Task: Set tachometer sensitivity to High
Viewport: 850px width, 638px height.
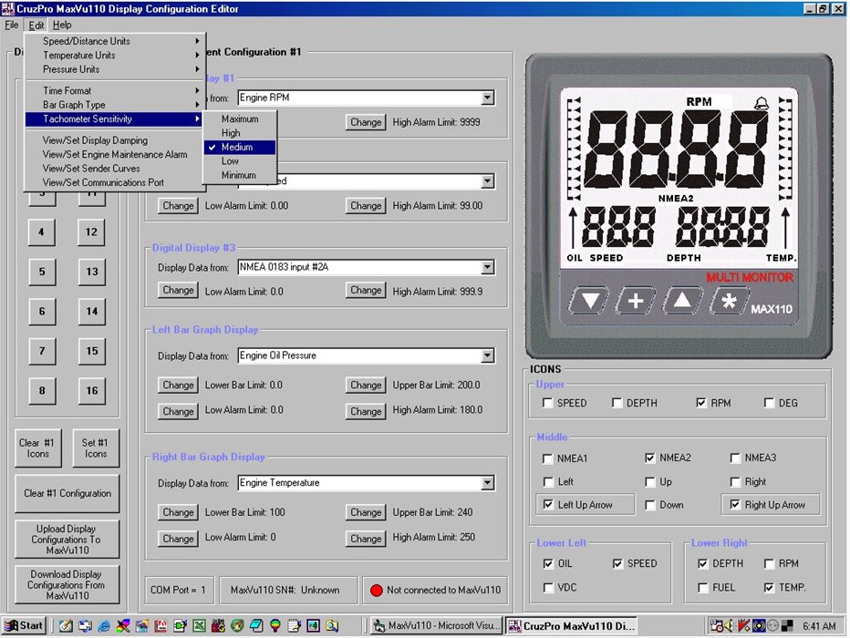Action: pos(240,133)
